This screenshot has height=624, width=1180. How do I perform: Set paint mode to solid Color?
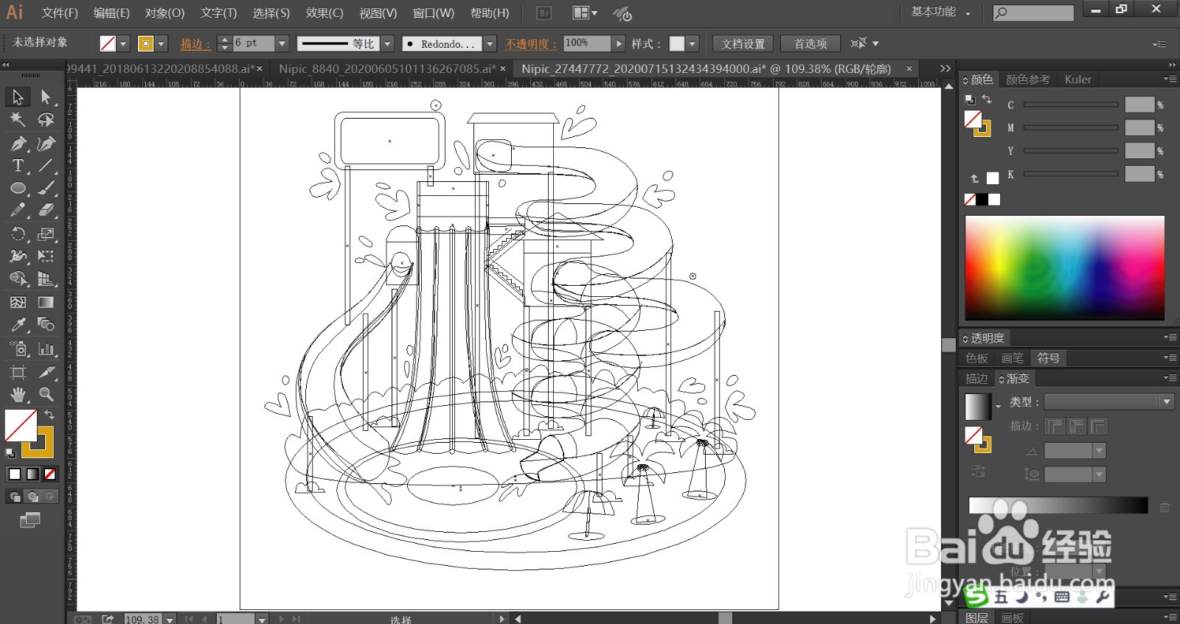[15, 474]
